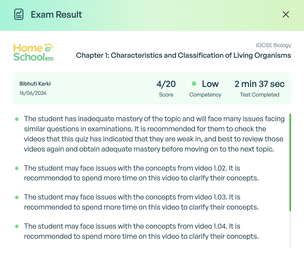Click the 2 min 37 sec time
The image size is (304, 264).
[260, 84]
